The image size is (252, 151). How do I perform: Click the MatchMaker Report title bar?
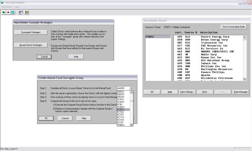point(196,21)
